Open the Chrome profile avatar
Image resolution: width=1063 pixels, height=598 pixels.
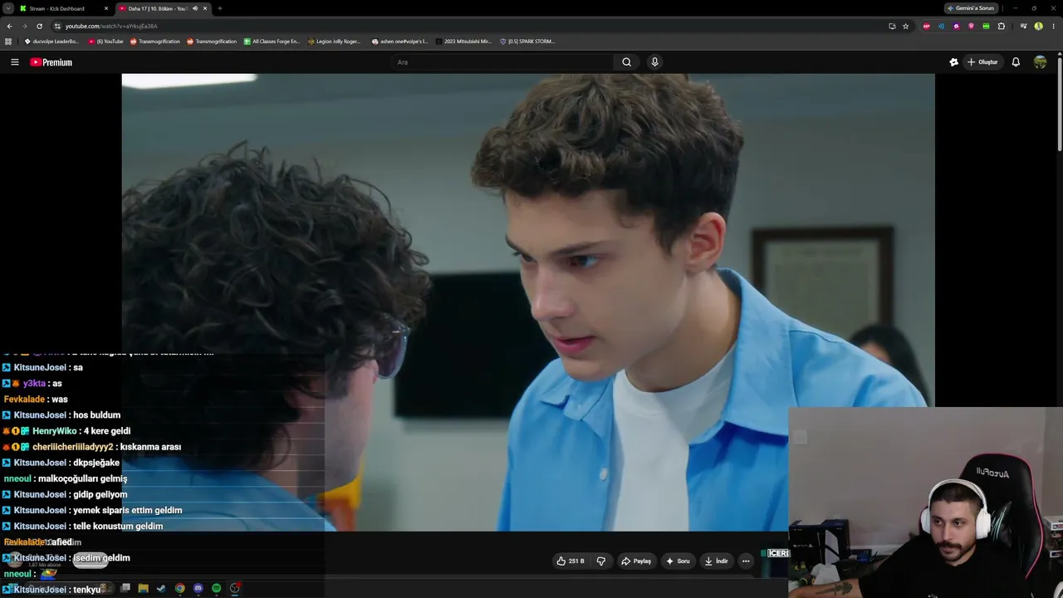tap(1038, 26)
